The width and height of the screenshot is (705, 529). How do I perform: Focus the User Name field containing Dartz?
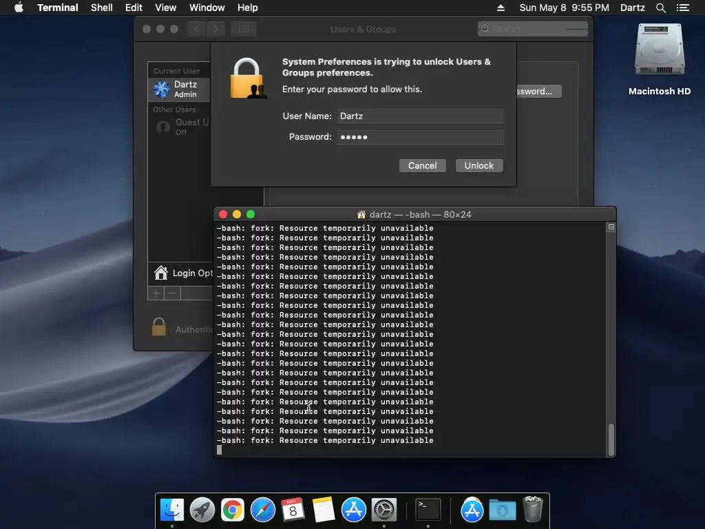click(421, 116)
